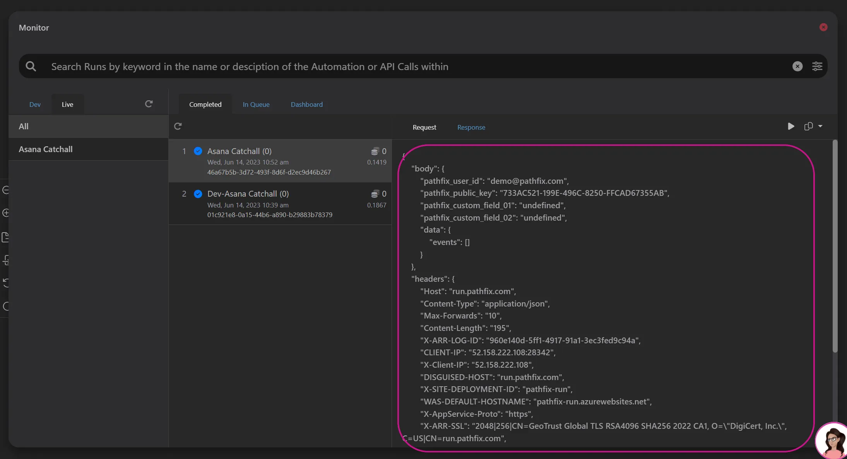Click the undo arrow icon on left edge
Screen dimensions: 847x459
[x=5, y=283]
